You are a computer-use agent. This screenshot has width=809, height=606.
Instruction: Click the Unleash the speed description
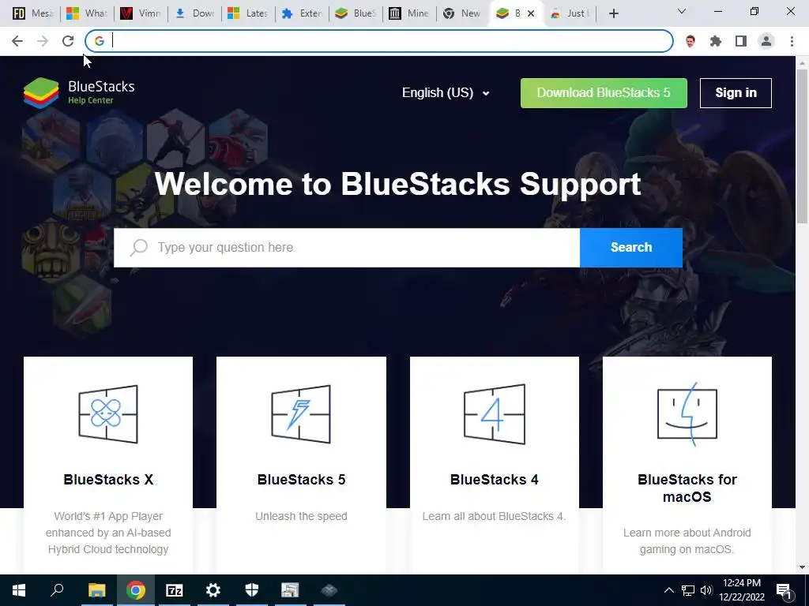point(301,516)
